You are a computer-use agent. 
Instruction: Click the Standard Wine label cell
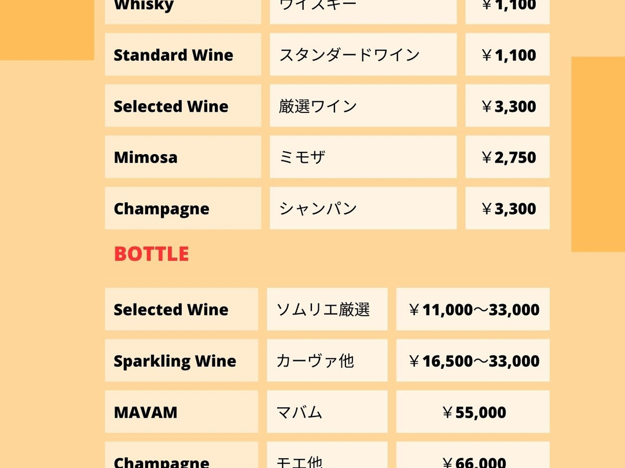(x=183, y=54)
